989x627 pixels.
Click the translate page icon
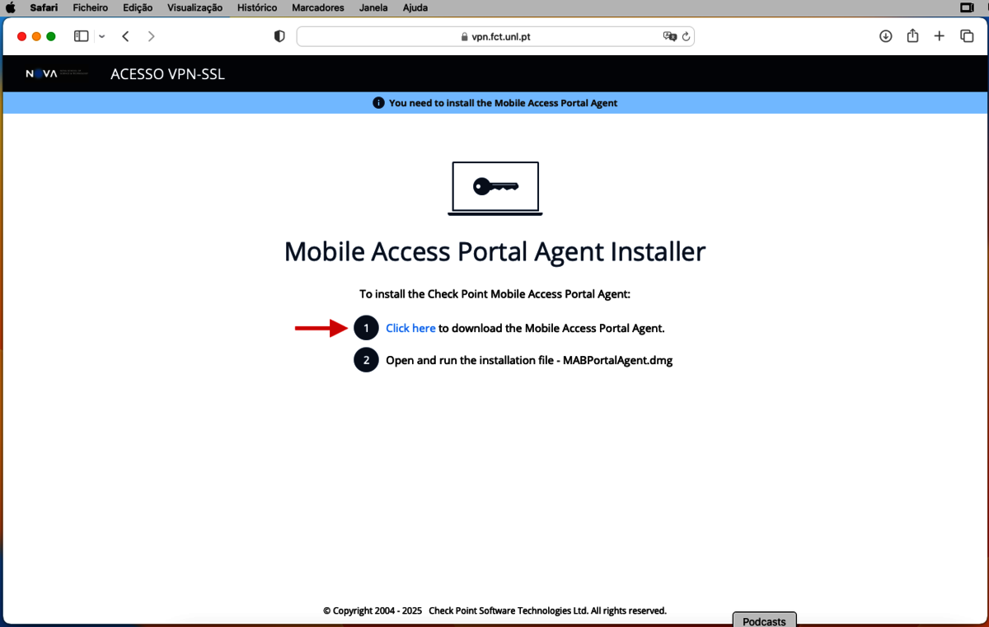669,37
